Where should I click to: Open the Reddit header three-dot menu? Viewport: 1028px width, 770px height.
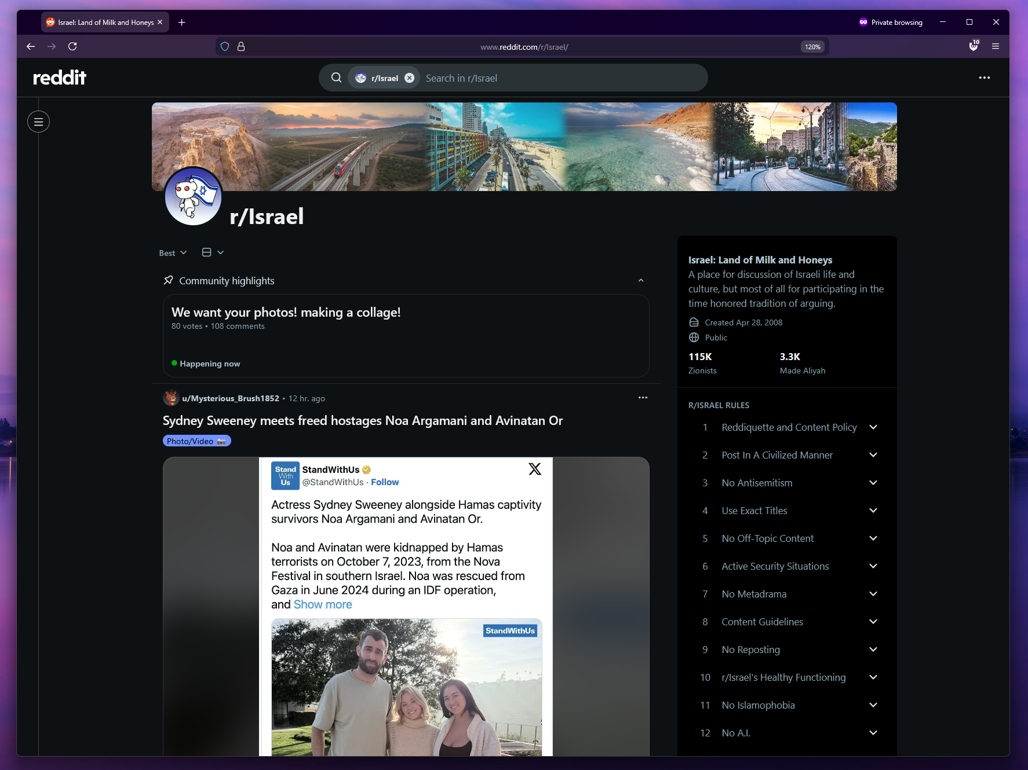[x=985, y=78]
